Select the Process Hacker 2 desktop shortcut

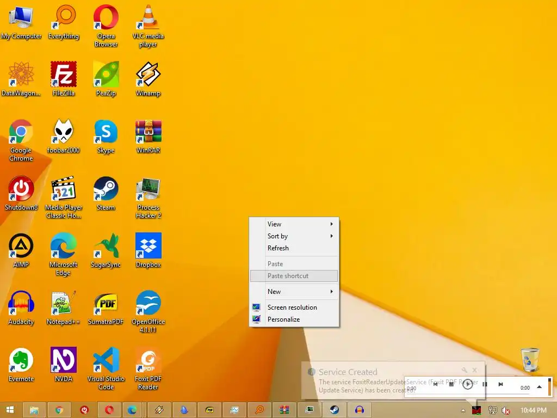click(x=148, y=198)
